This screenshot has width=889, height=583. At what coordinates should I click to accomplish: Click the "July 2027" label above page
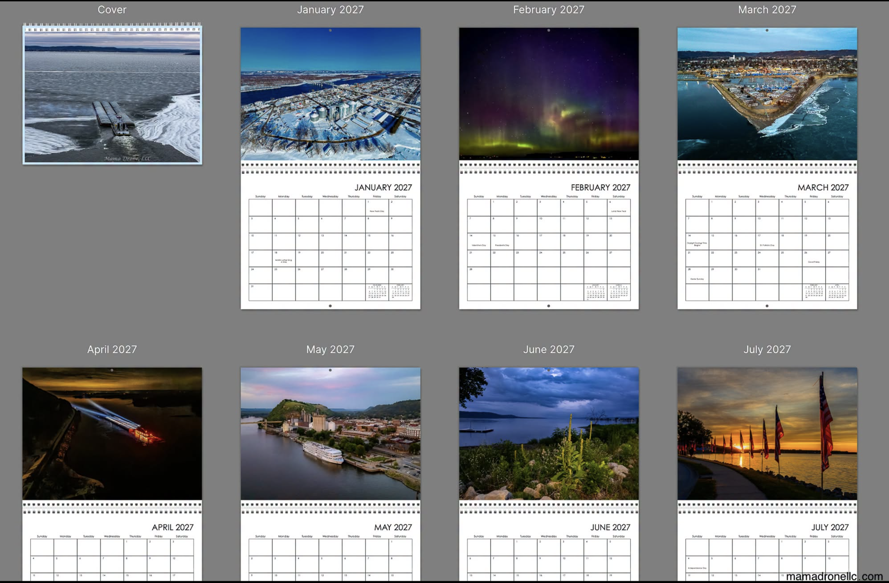(767, 349)
